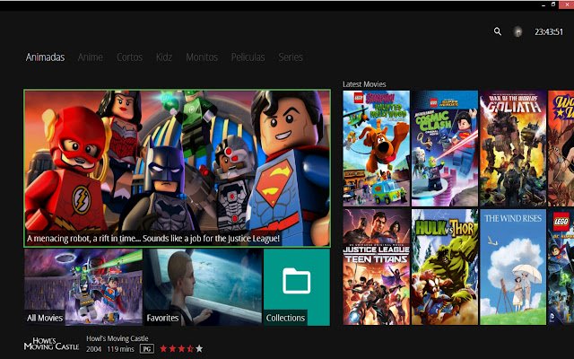
Task: Open the Collections folder tile
Action: (297, 287)
